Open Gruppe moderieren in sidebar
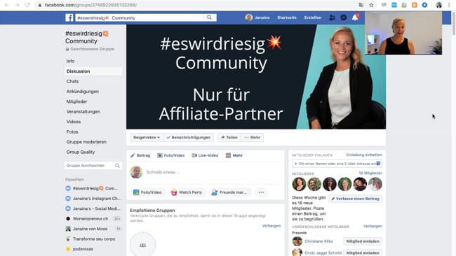This screenshot has height=256, width=456. coord(86,142)
